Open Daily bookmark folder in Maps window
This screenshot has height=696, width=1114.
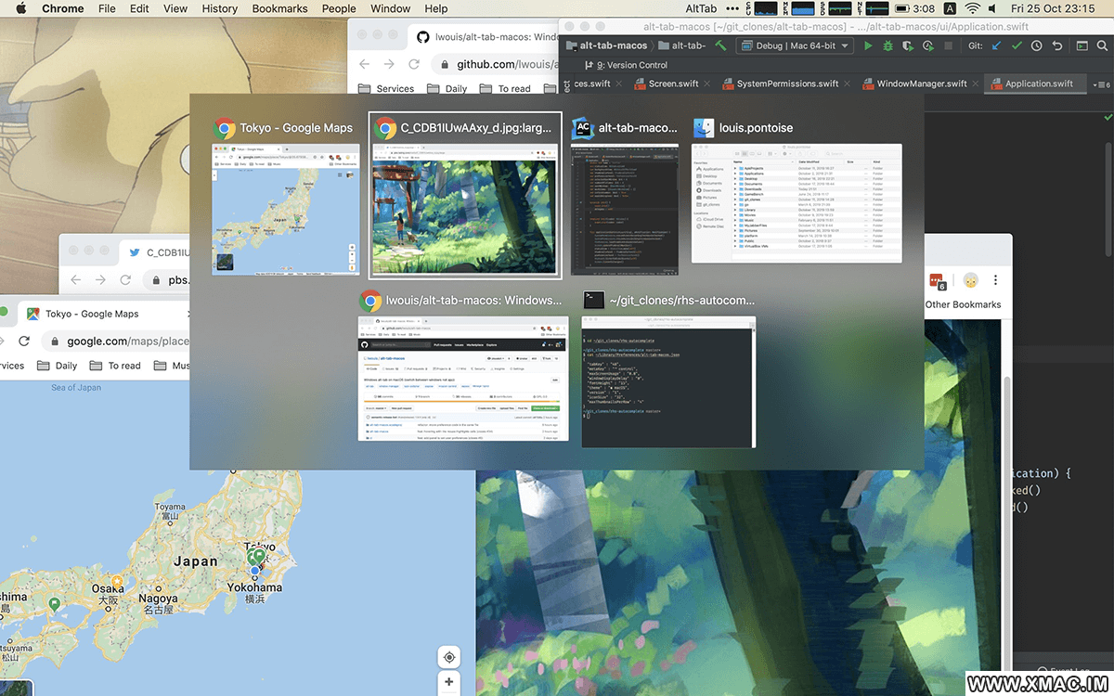[x=57, y=366]
